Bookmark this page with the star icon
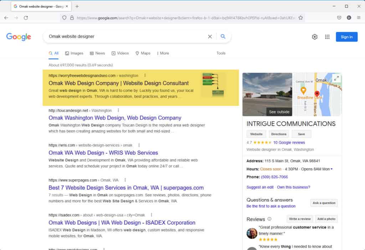Viewport: 365px width, 250px height. click(x=300, y=18)
